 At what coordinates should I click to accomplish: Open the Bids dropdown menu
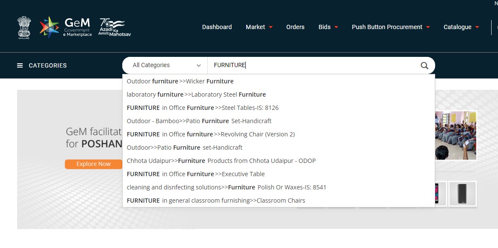point(325,27)
